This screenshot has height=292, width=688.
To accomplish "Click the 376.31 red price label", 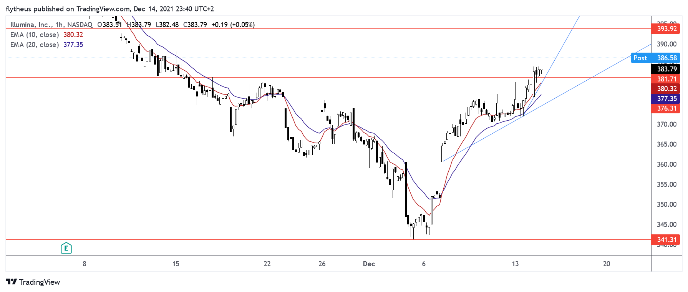I will click(666, 108).
